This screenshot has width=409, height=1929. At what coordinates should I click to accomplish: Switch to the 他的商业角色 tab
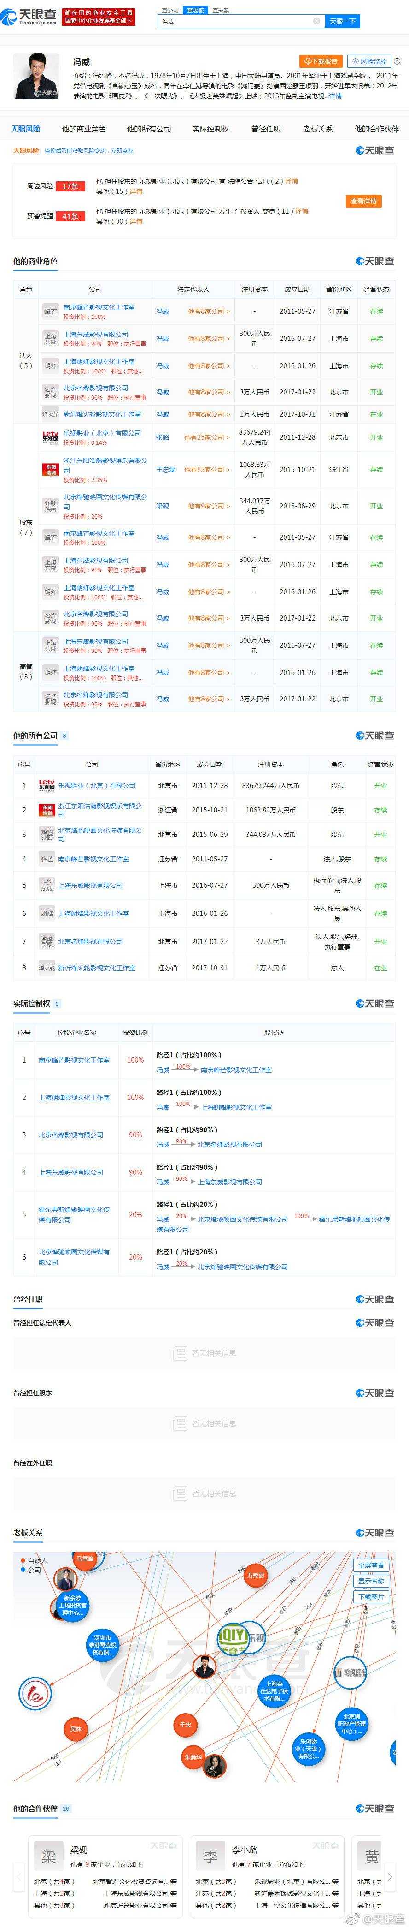click(x=84, y=129)
